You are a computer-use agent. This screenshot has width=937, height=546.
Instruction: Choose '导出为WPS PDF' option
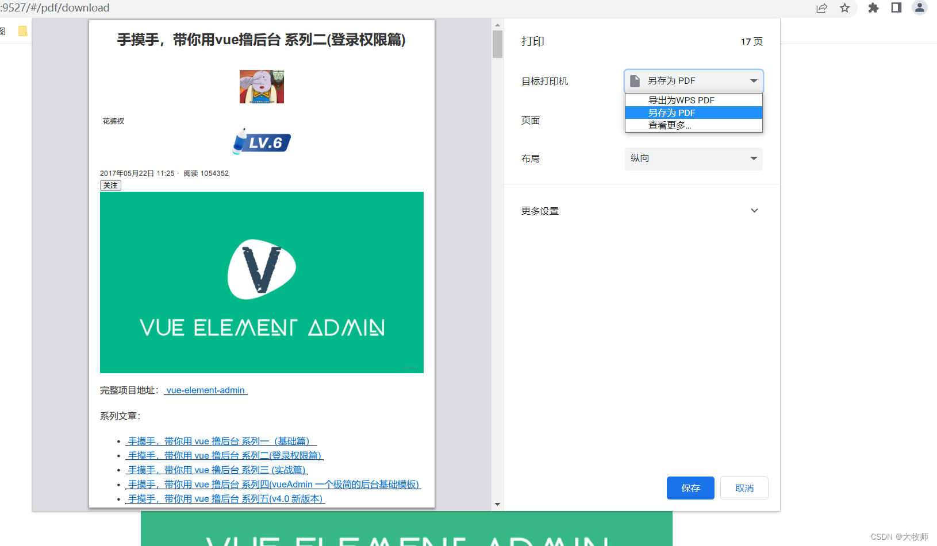pyautogui.click(x=694, y=100)
